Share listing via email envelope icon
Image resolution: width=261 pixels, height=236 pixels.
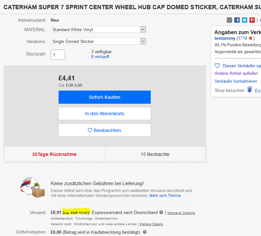(229, 20)
